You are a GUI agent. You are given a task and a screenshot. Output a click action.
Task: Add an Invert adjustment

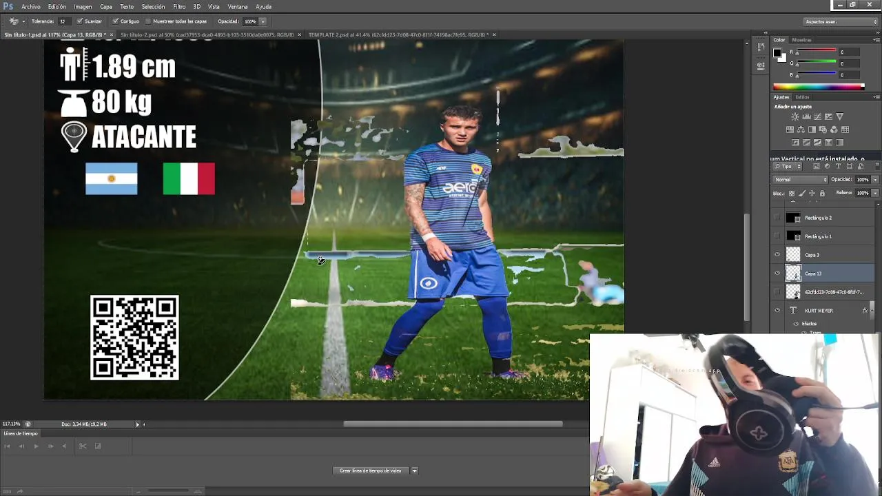(795, 143)
